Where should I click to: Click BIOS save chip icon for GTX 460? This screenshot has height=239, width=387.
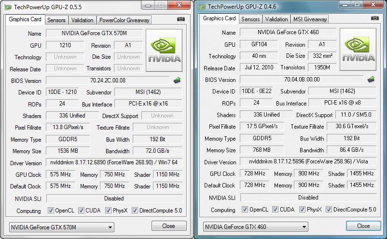pyautogui.click(x=371, y=80)
